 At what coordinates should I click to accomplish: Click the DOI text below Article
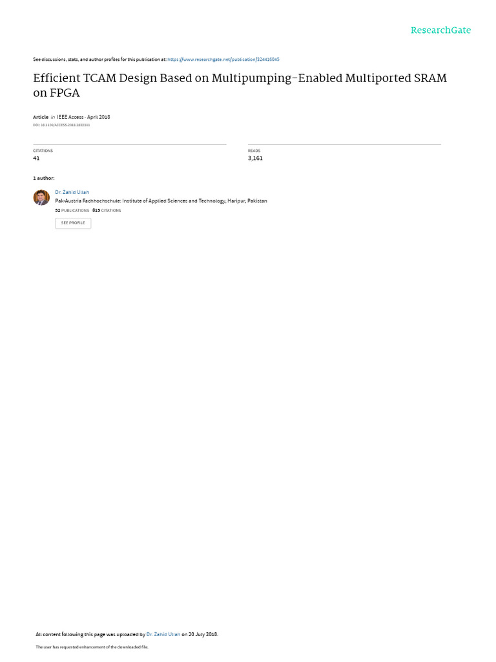point(61,125)
